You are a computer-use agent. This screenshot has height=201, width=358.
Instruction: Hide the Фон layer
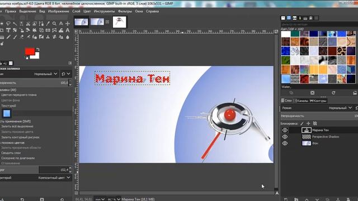pyautogui.click(x=285, y=143)
